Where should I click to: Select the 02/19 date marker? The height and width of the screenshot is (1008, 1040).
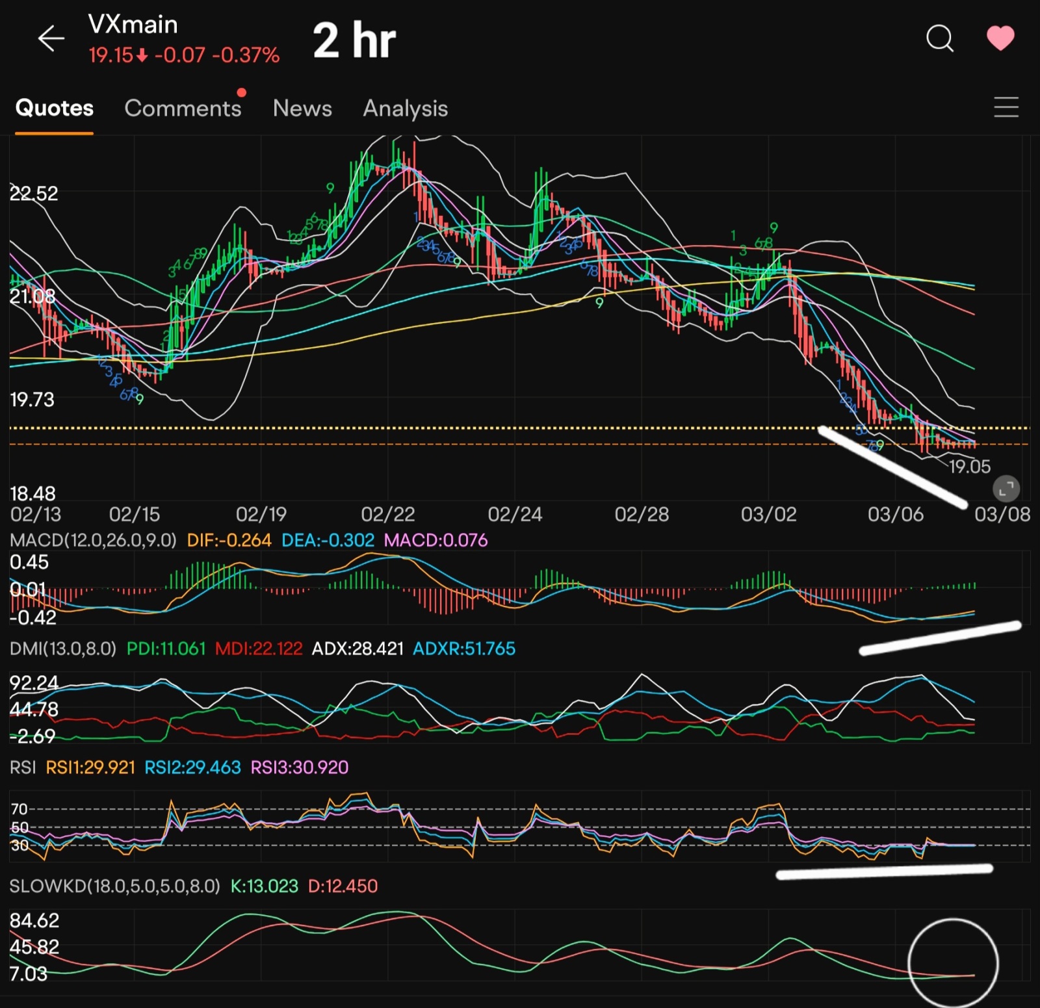coord(261,515)
